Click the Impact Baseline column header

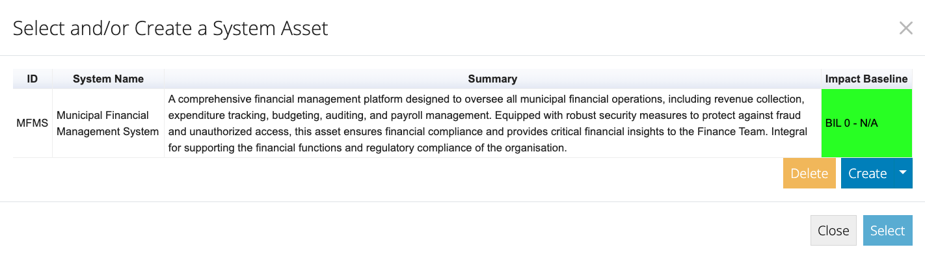coord(866,79)
